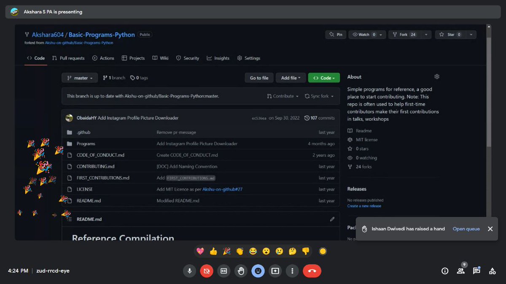The height and width of the screenshot is (284, 506).
Task: Open the Actions tab
Action: (103, 58)
